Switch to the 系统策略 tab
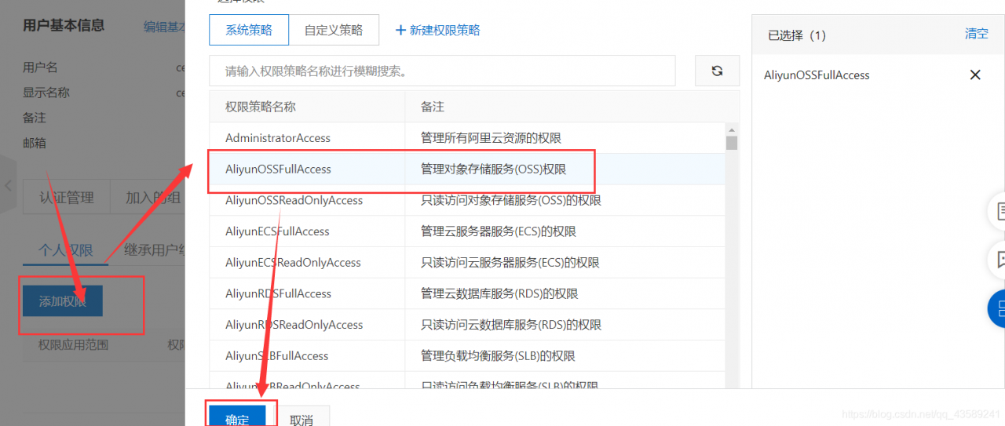The width and height of the screenshot is (1005, 426). (x=249, y=31)
